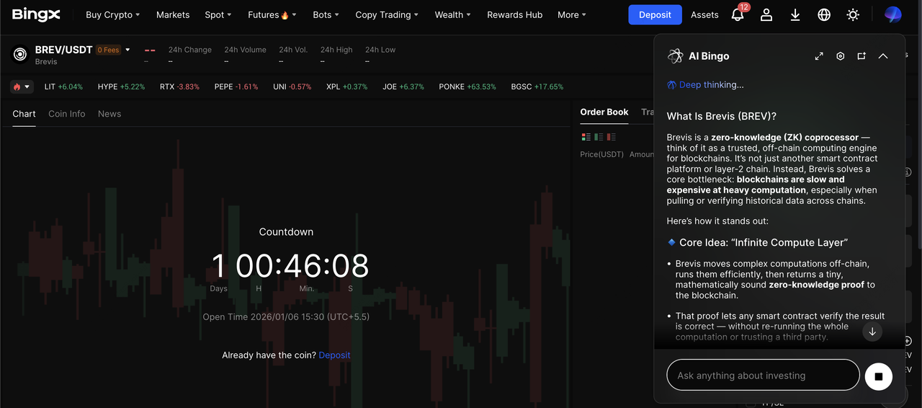
Task: Open the Markets menu item
Action: pyautogui.click(x=173, y=15)
